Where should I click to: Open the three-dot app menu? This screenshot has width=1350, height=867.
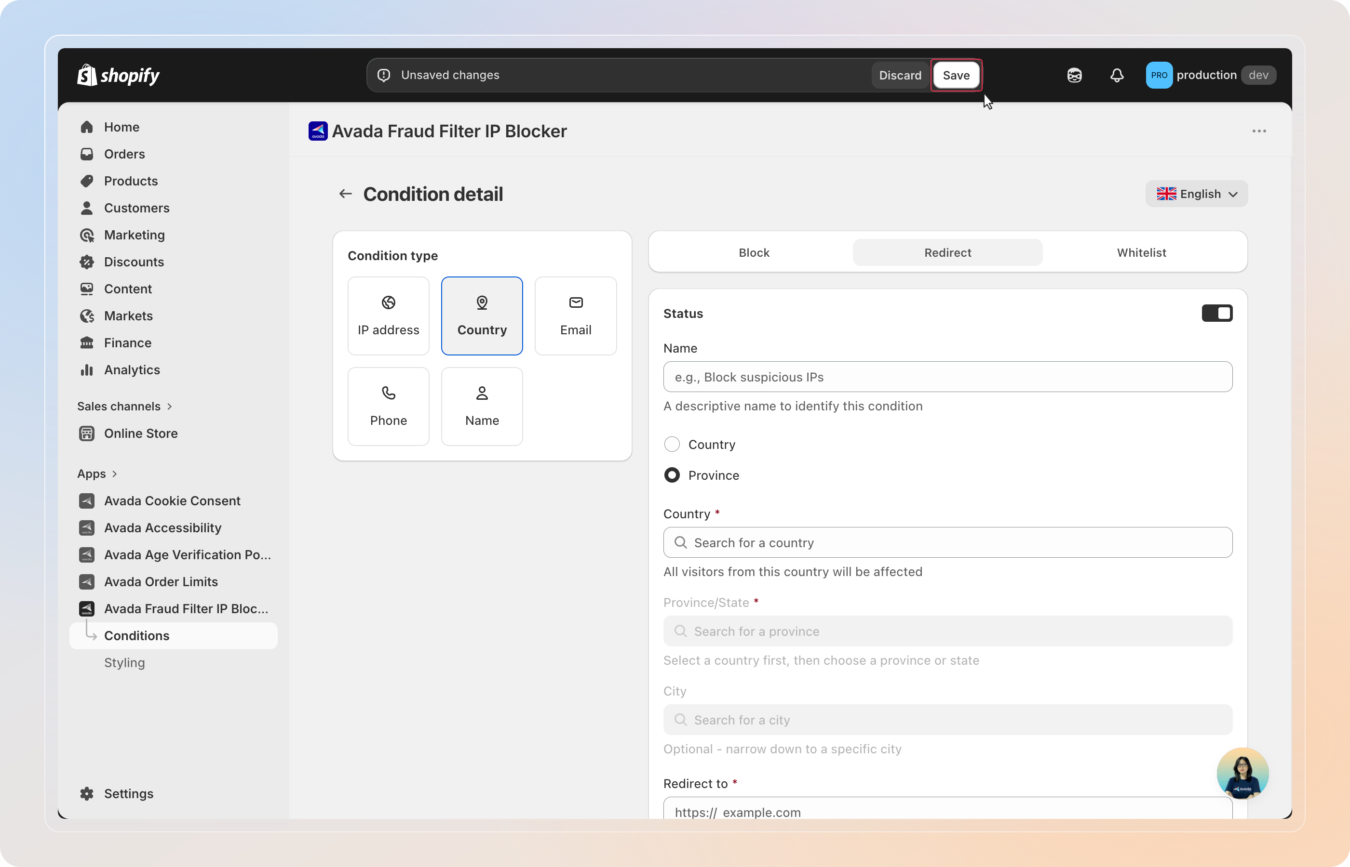tap(1259, 131)
